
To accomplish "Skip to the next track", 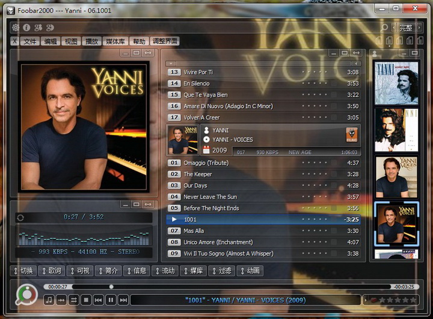I will pos(123,300).
